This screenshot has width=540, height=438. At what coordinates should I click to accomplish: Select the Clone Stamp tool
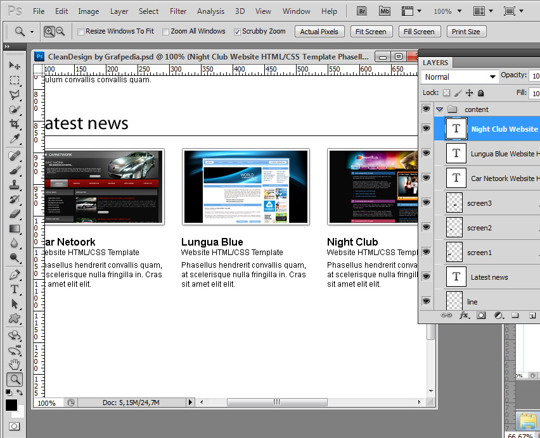(15, 185)
